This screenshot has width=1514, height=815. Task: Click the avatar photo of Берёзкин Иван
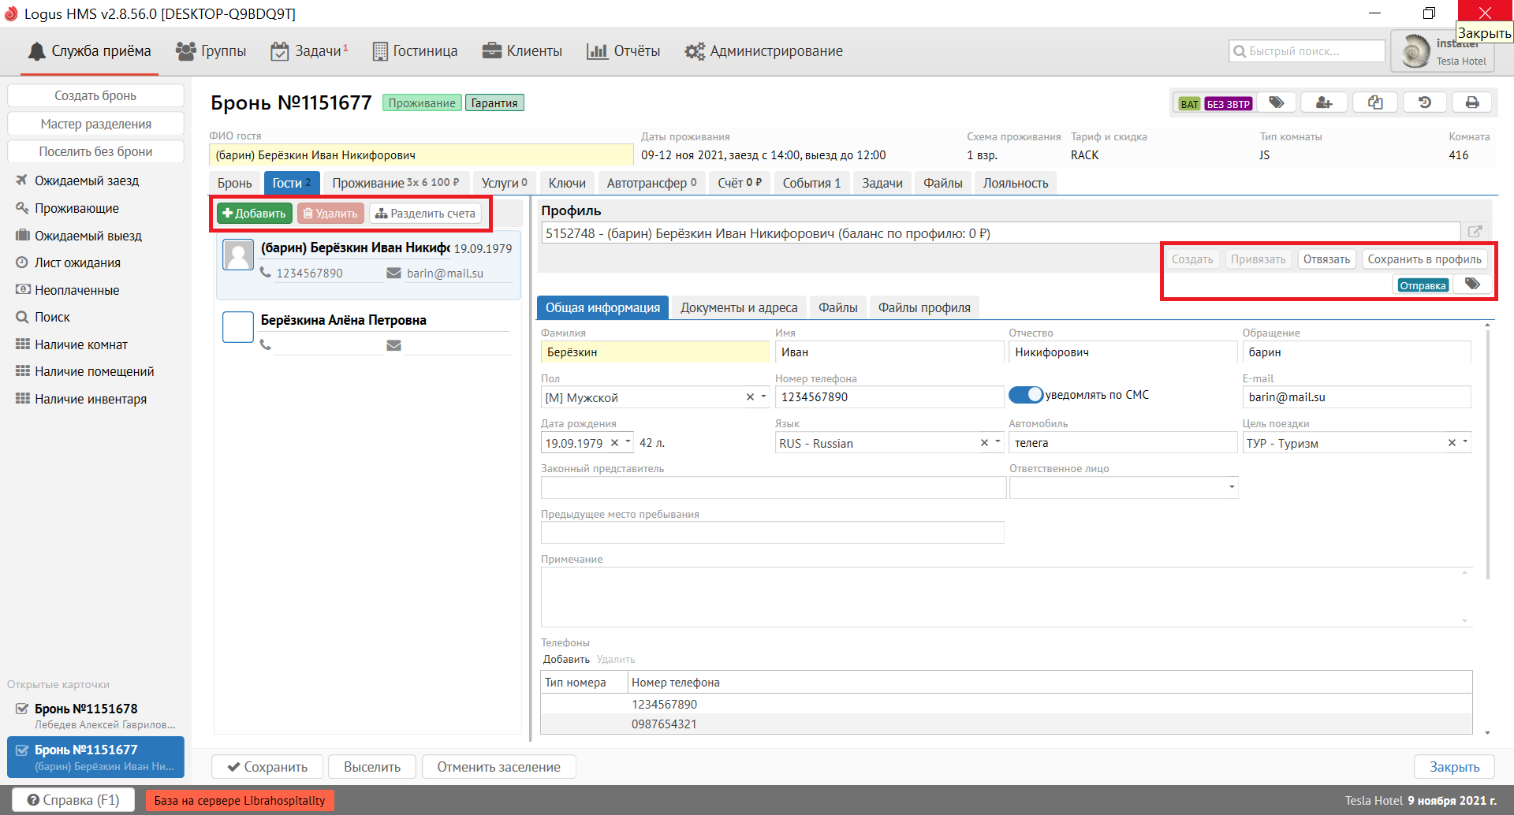tap(238, 255)
